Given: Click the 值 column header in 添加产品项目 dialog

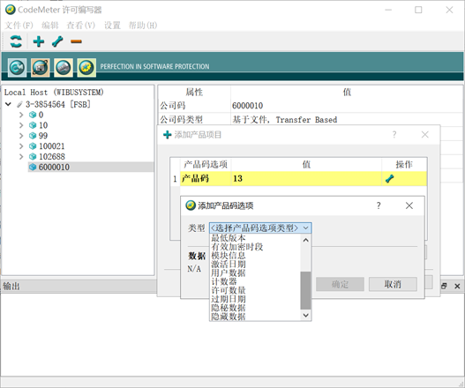Looking at the screenshot, I should [x=306, y=165].
